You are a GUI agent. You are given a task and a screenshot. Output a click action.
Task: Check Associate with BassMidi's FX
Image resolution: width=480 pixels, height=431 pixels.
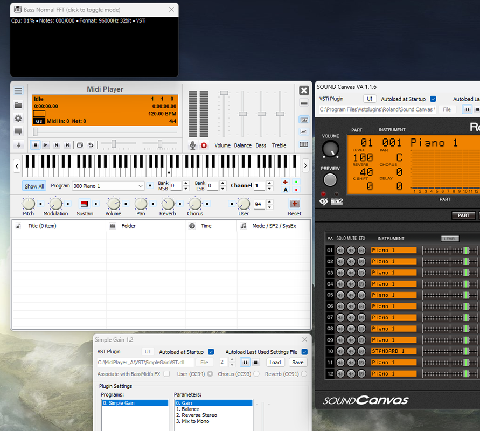(x=167, y=374)
